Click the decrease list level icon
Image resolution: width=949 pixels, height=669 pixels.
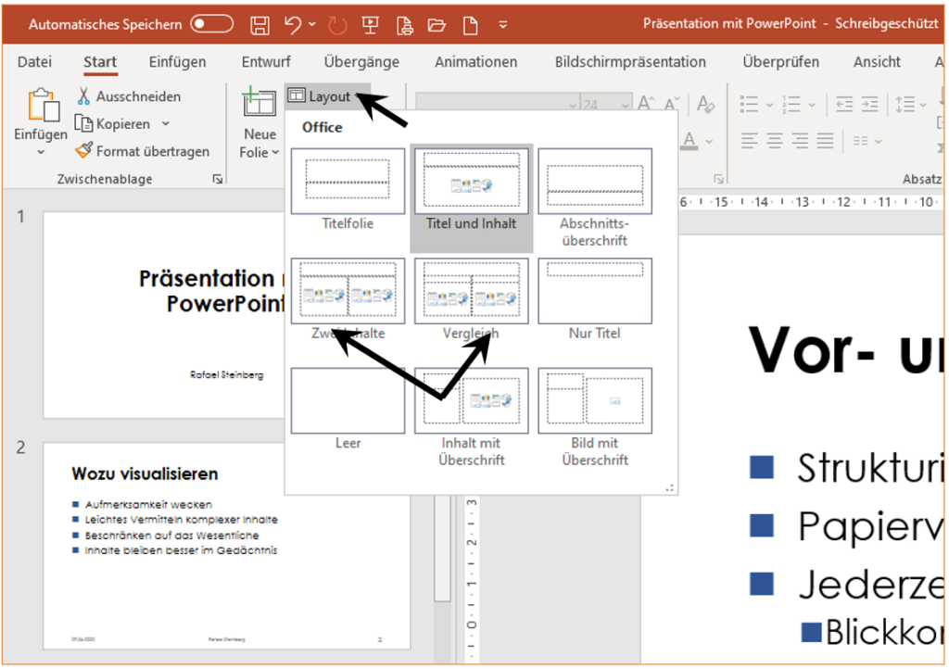click(x=844, y=104)
